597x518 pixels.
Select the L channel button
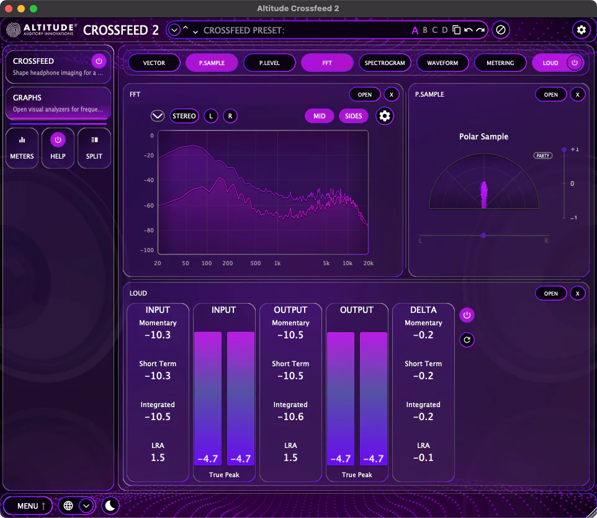211,116
